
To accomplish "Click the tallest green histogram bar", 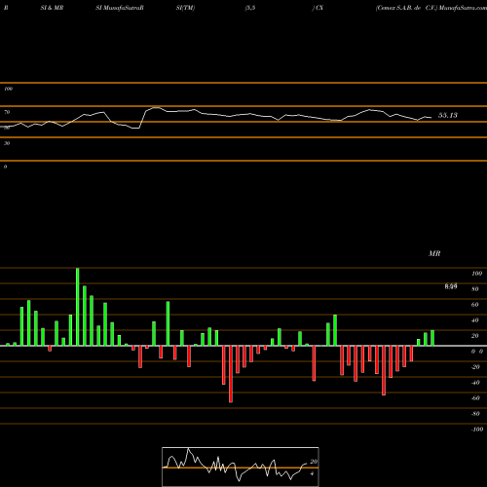I will click(x=78, y=307).
